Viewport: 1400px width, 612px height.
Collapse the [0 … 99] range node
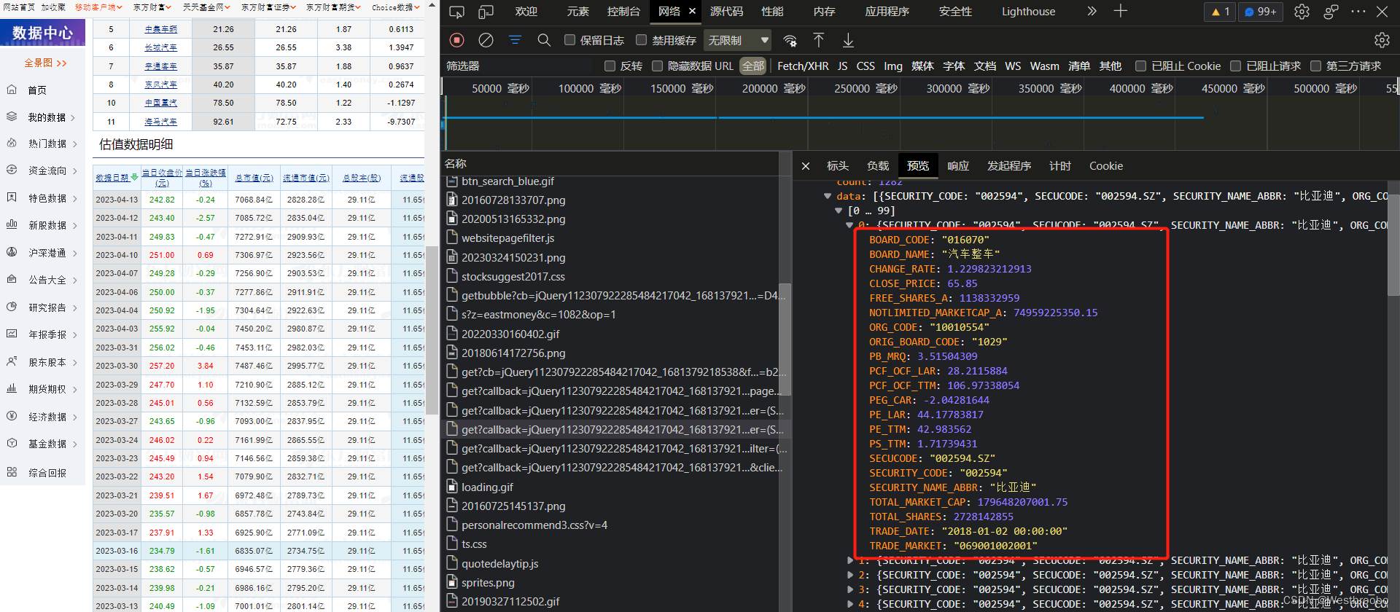pos(839,211)
